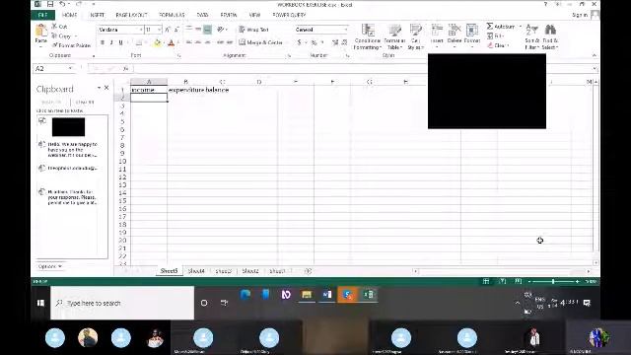Click the Sign in link

click(580, 15)
